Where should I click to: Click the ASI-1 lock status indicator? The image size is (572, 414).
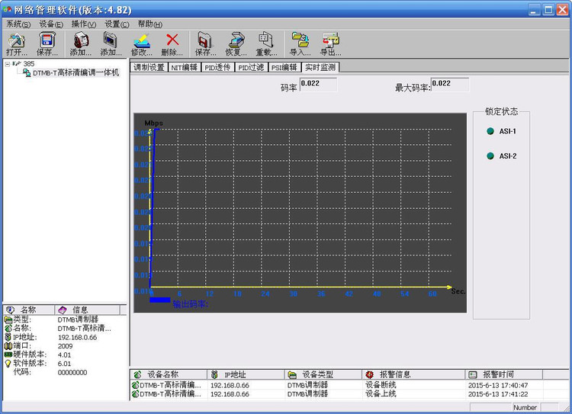pyautogui.click(x=490, y=131)
